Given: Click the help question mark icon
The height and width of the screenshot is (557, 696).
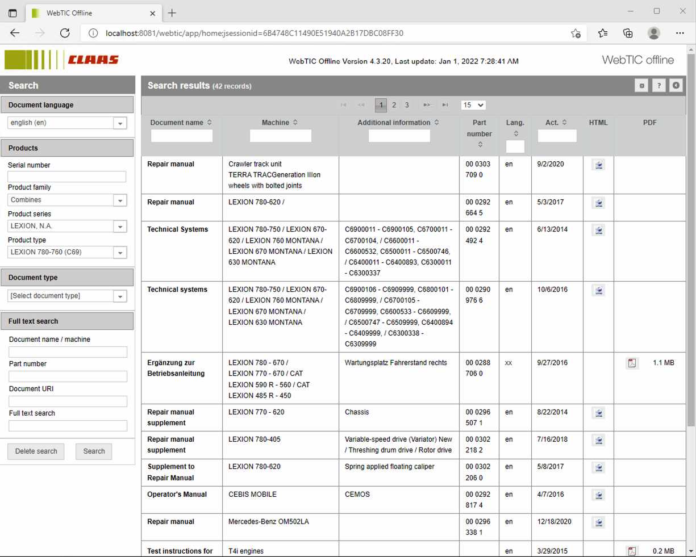Looking at the screenshot, I should click(659, 86).
